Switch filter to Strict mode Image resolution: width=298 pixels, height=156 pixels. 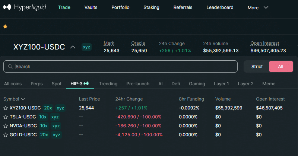[x=257, y=67]
